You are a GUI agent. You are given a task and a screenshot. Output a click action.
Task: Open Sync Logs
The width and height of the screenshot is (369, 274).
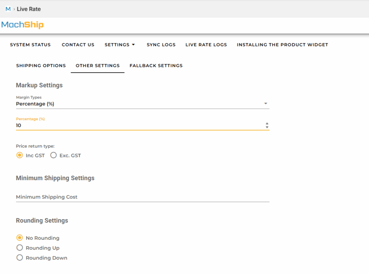161,45
